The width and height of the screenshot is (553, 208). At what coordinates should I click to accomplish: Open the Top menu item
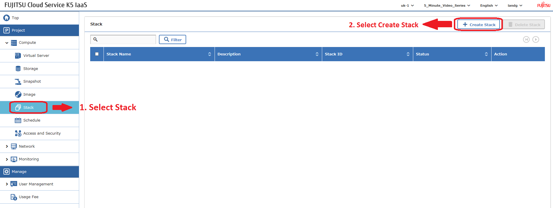(x=39, y=18)
